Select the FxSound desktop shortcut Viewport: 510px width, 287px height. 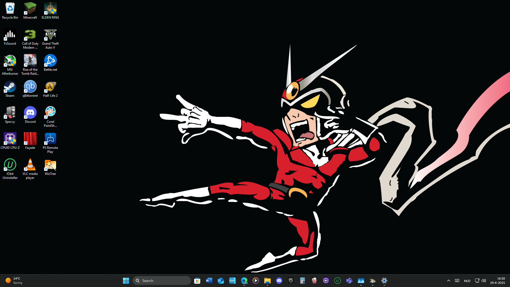[10, 37]
